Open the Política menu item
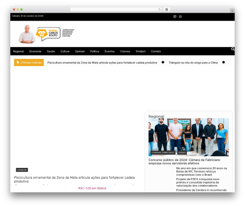The width and height of the screenshot is (245, 207). click(x=95, y=51)
